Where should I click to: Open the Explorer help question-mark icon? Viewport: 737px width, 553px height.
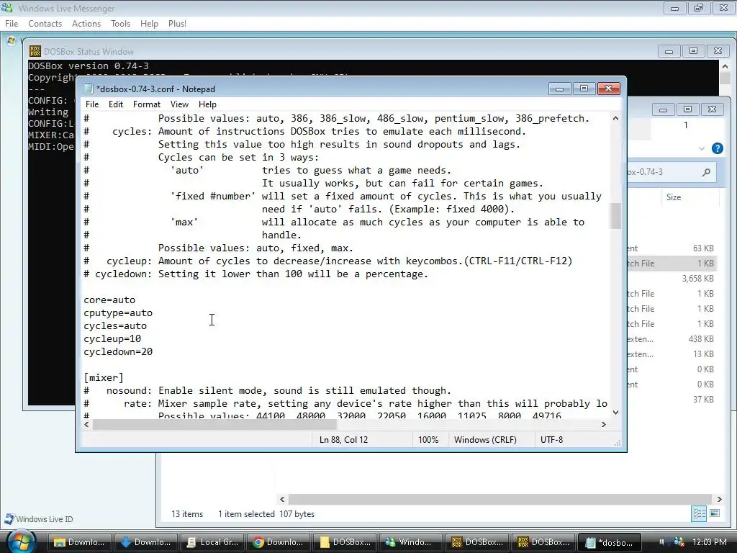click(718, 148)
